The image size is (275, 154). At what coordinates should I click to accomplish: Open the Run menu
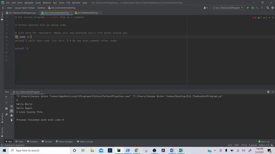tap(55, 3)
